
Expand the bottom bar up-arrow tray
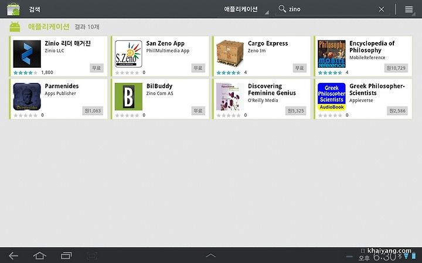pos(211,255)
